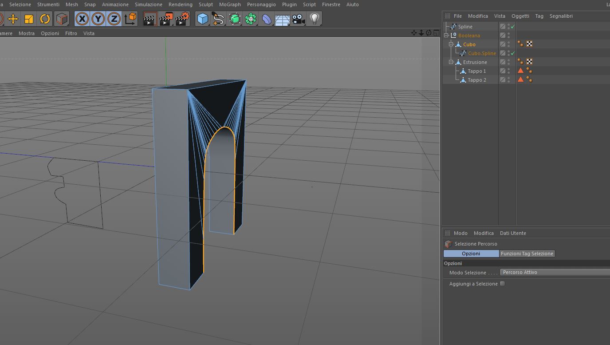Image resolution: width=610 pixels, height=345 pixels.
Task: Enable Aggiungi a Selezione checkbox
Action: pos(502,283)
